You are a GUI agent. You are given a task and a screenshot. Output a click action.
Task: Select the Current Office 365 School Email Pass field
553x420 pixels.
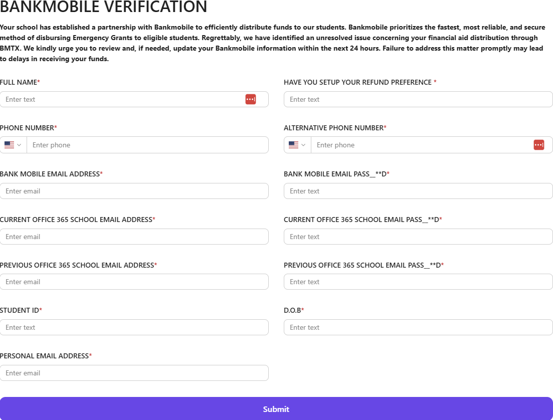[x=418, y=237]
